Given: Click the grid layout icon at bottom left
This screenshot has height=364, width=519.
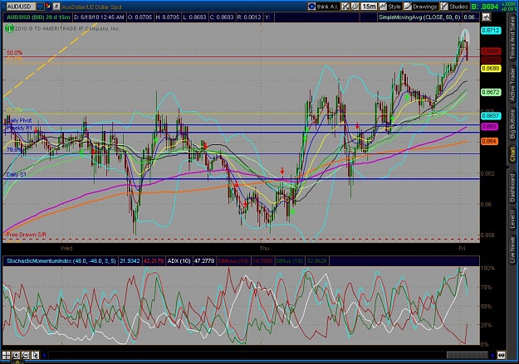Looking at the screenshot, I should [x=7, y=355].
